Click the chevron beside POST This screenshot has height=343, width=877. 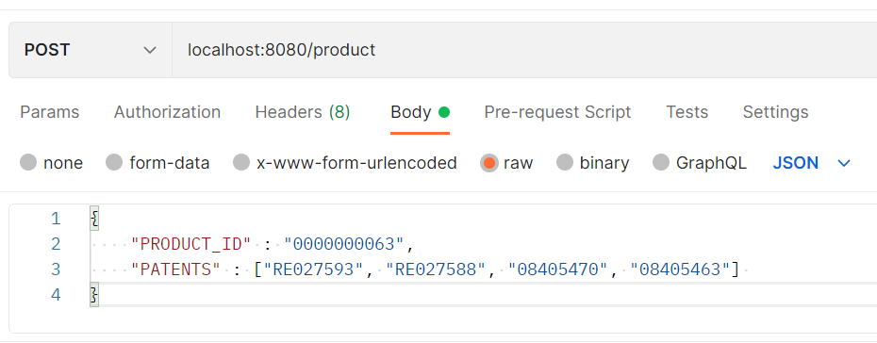[x=149, y=50]
